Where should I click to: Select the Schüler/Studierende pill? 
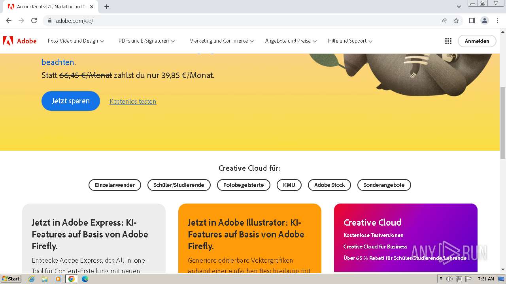(x=179, y=185)
